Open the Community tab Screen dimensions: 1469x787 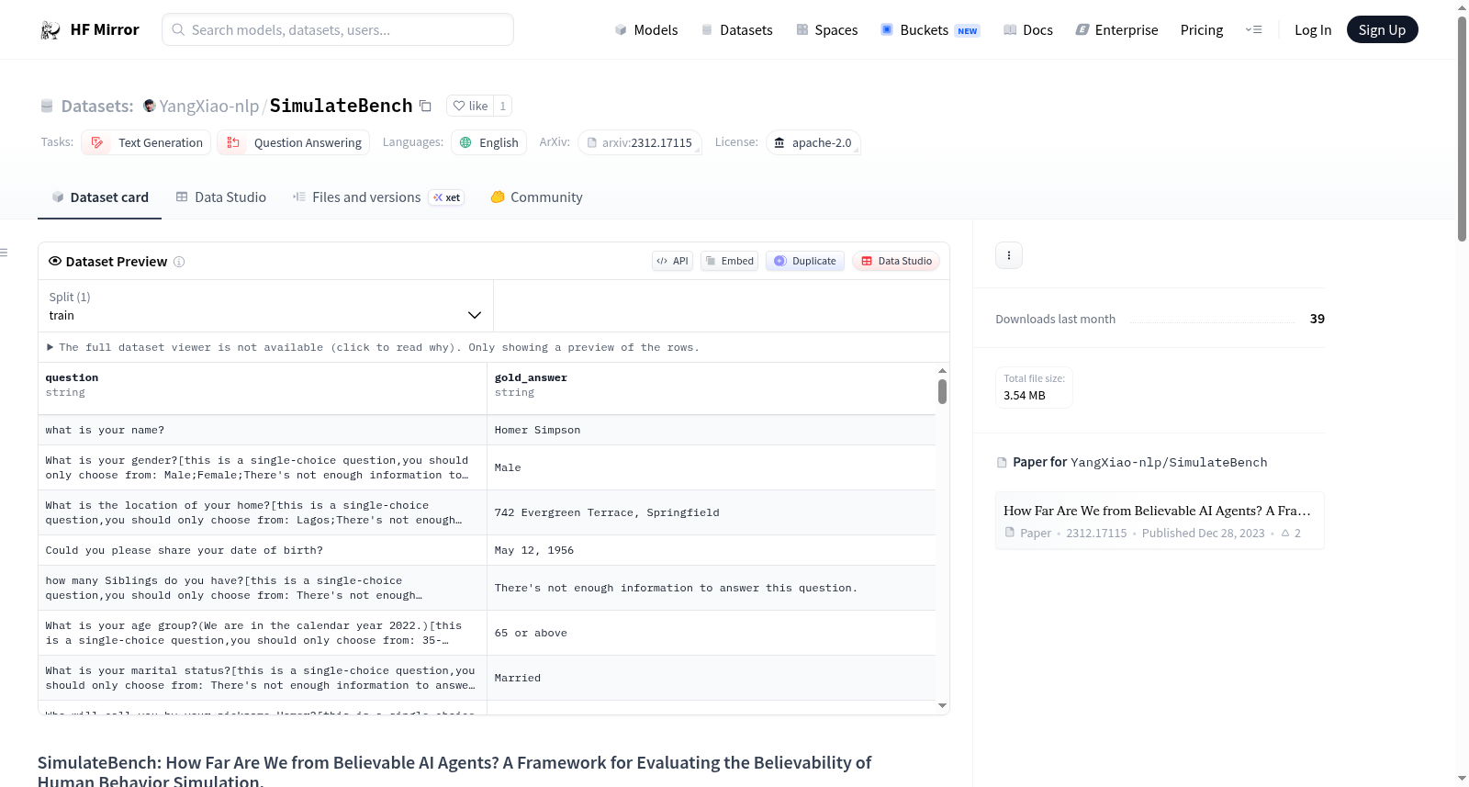coord(536,197)
